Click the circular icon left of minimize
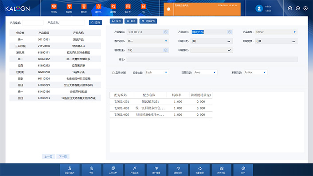This screenshot has height=176, width=313. [x=290, y=8]
